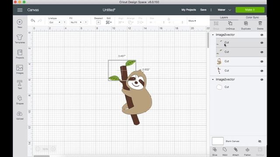Open the Linetype dropdown

point(55,22)
